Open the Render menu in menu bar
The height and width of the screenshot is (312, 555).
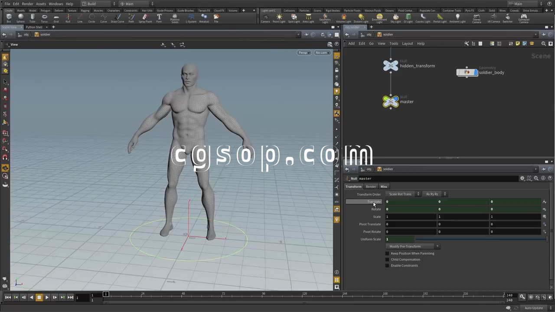tap(27, 4)
